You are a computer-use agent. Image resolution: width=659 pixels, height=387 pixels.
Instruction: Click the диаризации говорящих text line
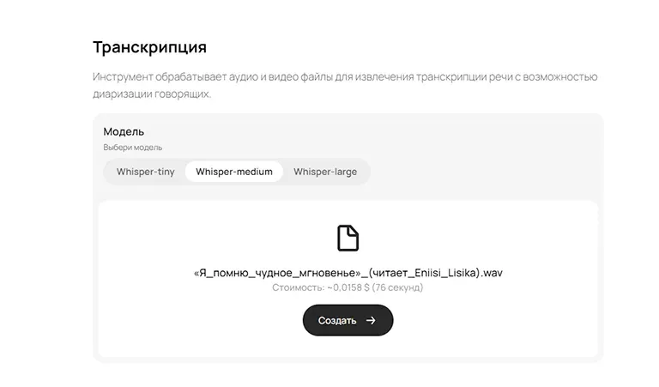point(152,94)
